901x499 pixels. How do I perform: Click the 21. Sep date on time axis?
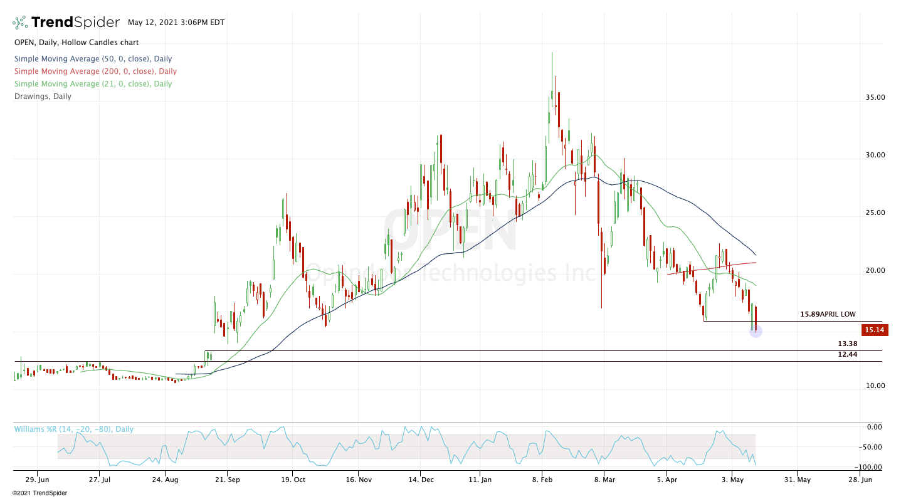227,480
